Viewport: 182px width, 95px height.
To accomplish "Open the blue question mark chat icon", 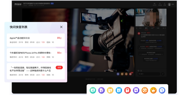I will [162, 90].
